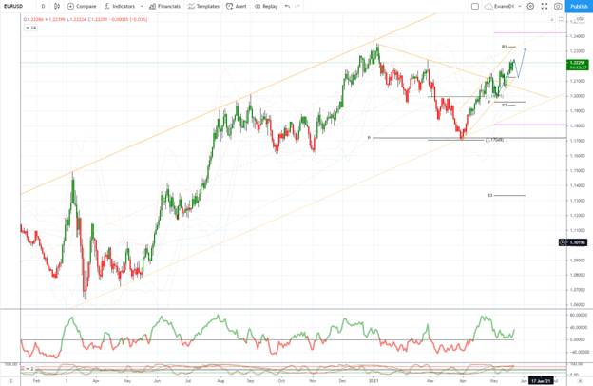Open the Financials panel

[164, 6]
